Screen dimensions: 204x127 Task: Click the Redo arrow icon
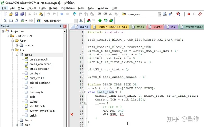pyautogui.click(x=54, y=14)
